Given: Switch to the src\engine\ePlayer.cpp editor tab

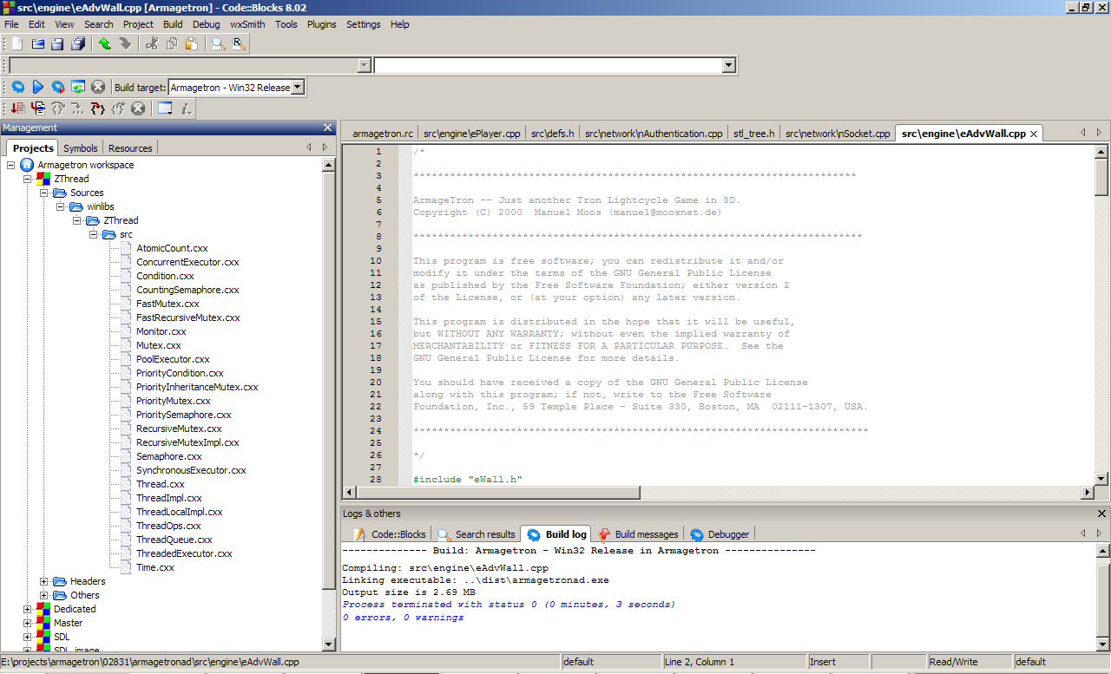Looking at the screenshot, I should coord(471,134).
